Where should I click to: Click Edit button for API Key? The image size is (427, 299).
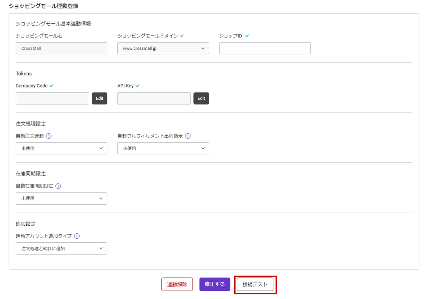click(201, 98)
